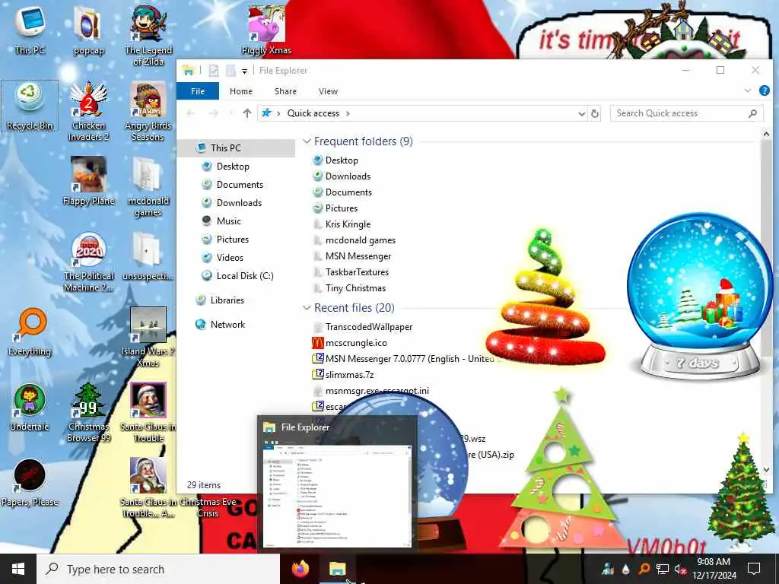Collapse the Frequent folders group
Screen dimensions: 779x584
(x=307, y=141)
